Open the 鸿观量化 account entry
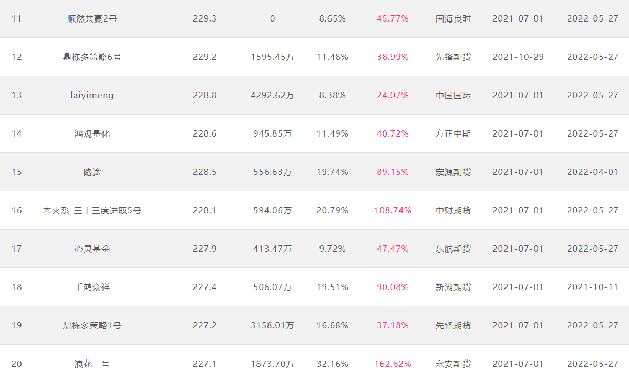Screen dimensions: 629x381 [92, 133]
